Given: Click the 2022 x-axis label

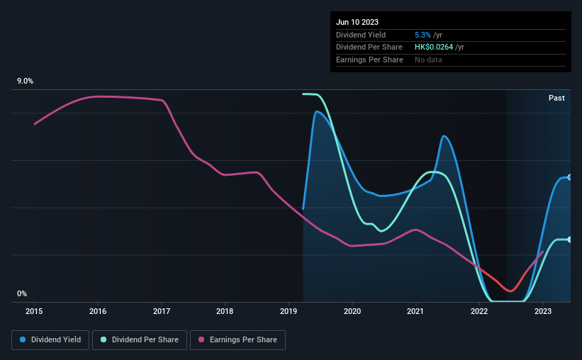Looking at the screenshot, I should tap(479, 311).
